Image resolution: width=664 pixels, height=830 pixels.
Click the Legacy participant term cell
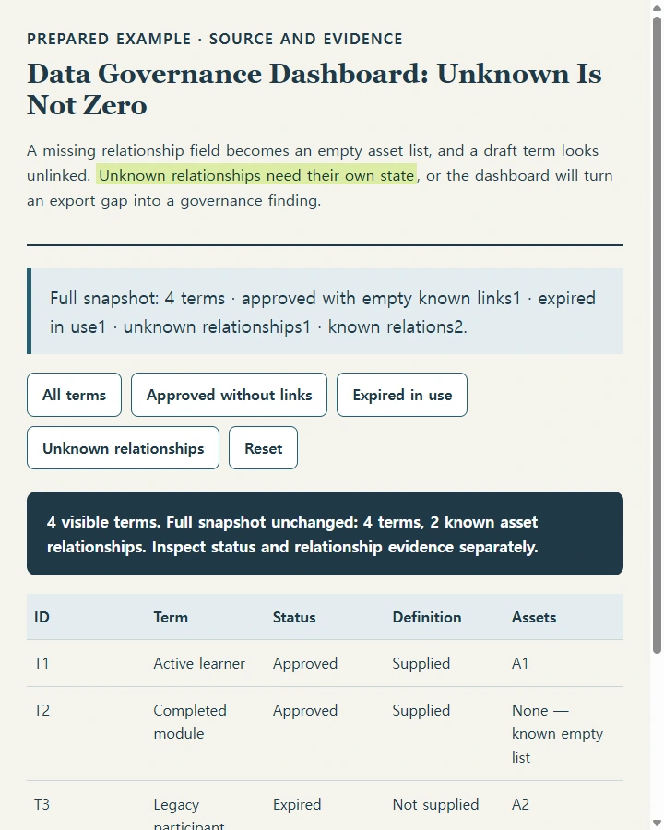[206, 806]
